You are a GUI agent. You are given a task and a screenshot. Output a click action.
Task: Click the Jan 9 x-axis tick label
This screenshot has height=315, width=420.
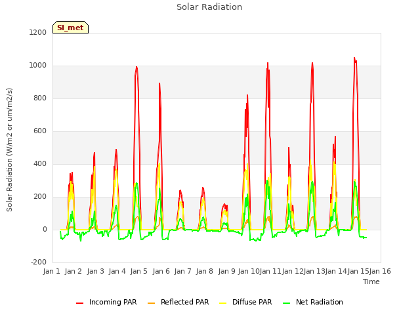click(x=226, y=271)
